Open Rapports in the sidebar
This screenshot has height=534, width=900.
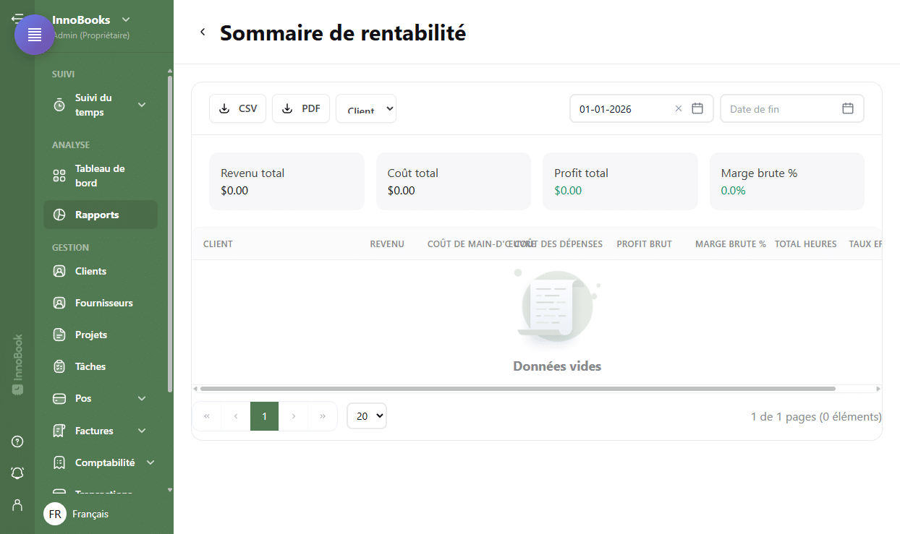pos(101,215)
